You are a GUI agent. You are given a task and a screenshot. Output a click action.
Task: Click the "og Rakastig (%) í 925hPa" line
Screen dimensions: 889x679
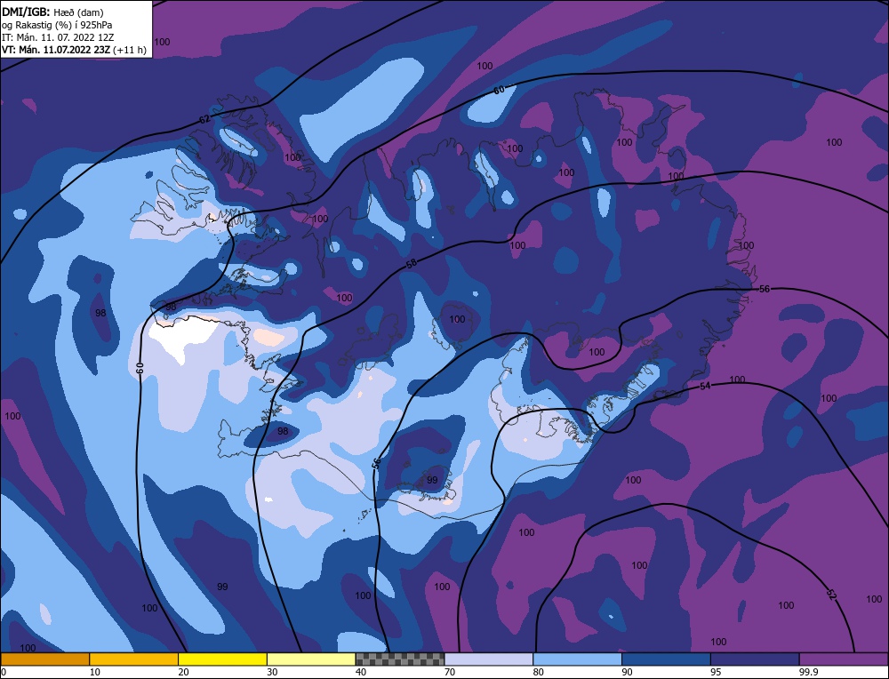coord(57,25)
